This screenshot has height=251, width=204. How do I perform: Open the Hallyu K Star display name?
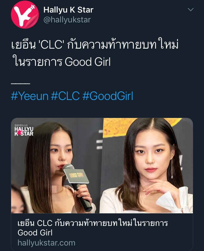pyautogui.click(x=68, y=10)
